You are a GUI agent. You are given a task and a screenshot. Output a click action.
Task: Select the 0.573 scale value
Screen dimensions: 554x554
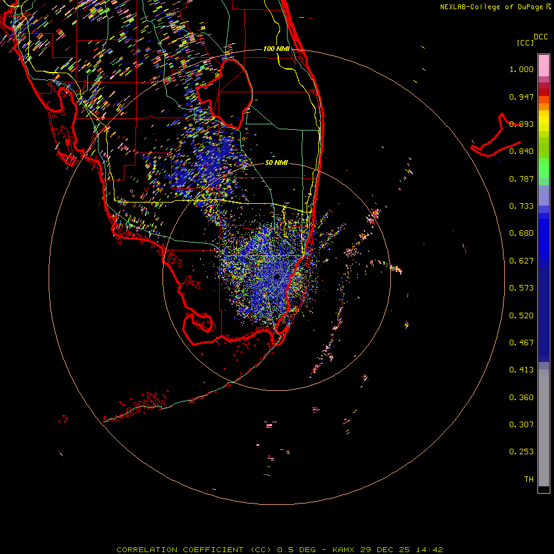(x=521, y=288)
